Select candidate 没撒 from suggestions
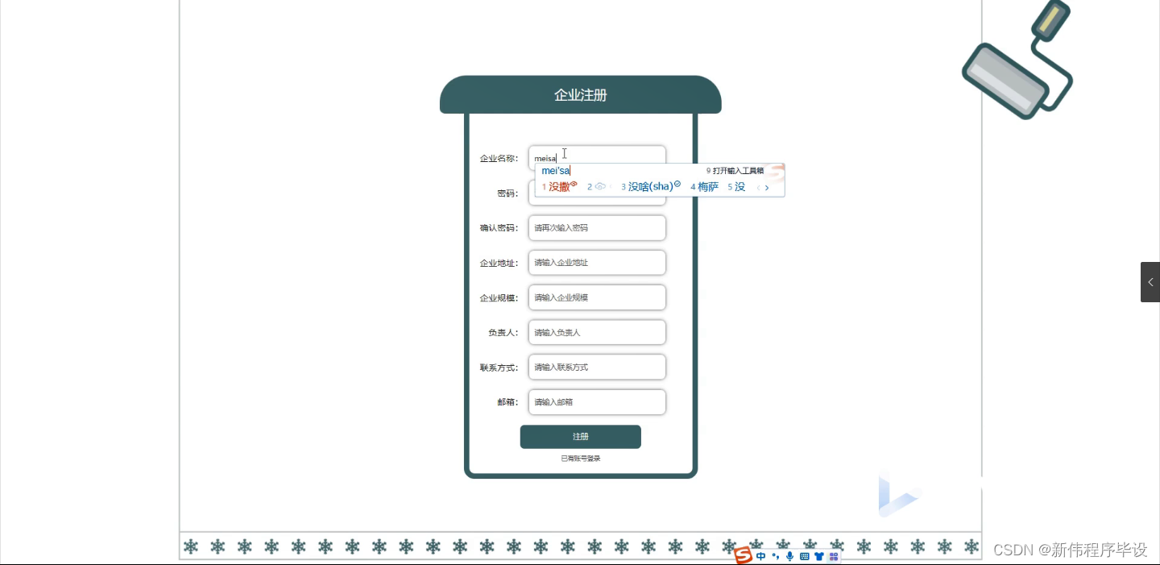Viewport: 1160px width, 565px height. click(x=559, y=186)
